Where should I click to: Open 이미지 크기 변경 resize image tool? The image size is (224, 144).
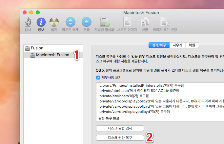click(165, 22)
